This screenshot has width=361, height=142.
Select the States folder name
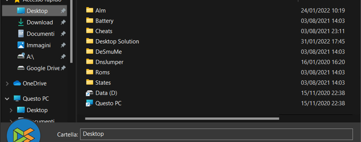click(103, 83)
